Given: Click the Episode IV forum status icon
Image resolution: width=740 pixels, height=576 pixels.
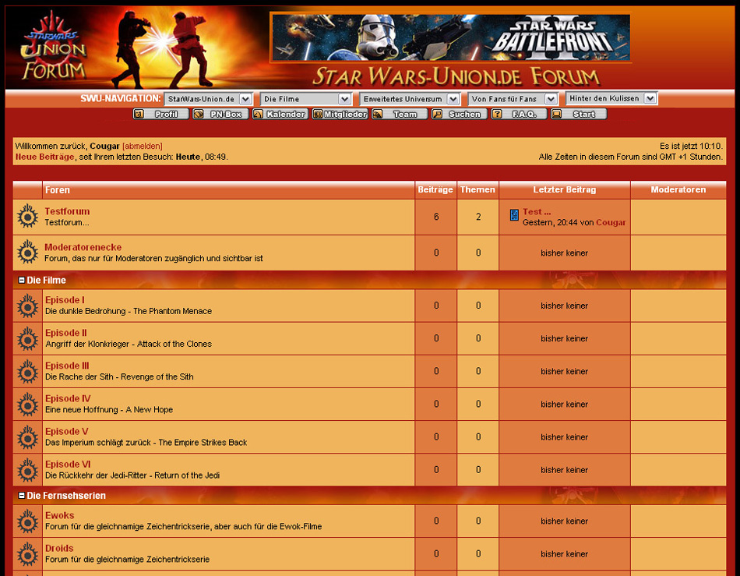Looking at the screenshot, I should [x=28, y=405].
